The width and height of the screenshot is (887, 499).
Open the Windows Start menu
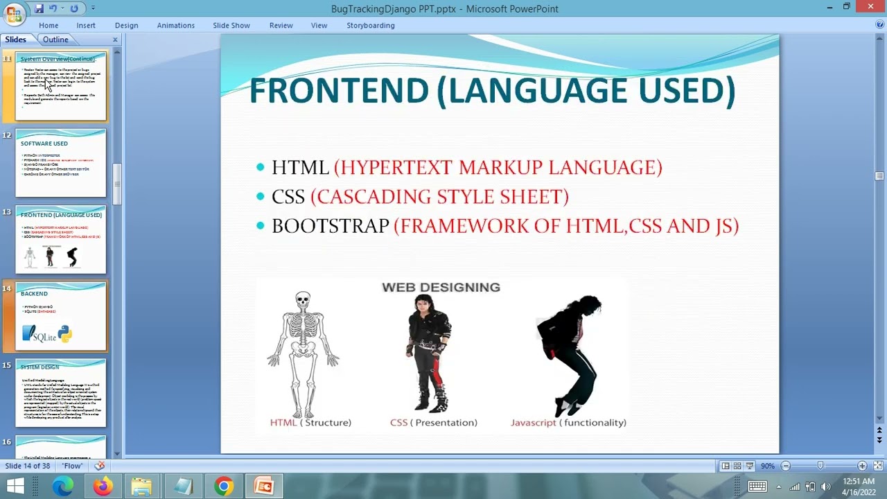pyautogui.click(x=15, y=486)
